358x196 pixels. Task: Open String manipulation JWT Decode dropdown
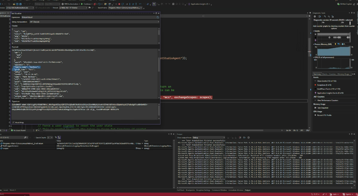click(x=94, y=22)
